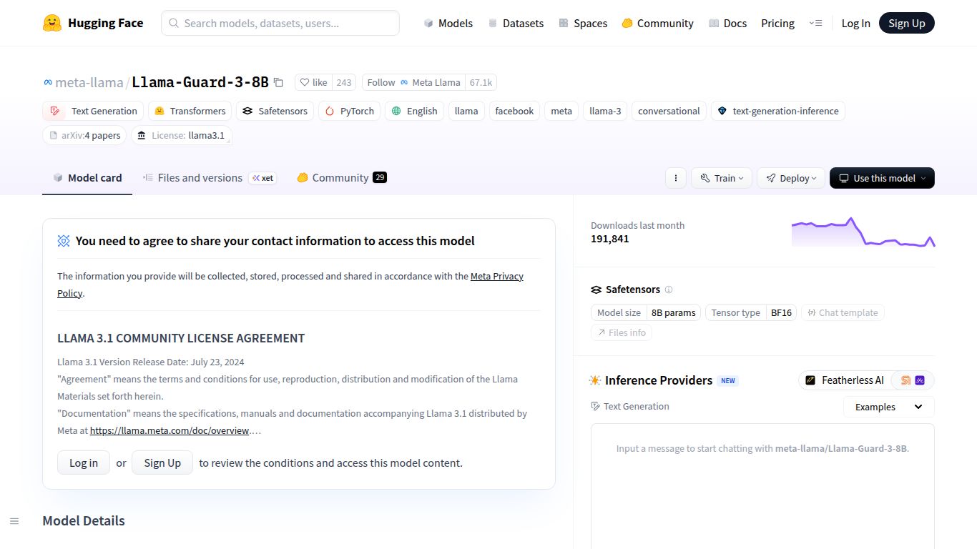Copy model name using the copy icon
The image size is (977, 549).
pos(278,83)
